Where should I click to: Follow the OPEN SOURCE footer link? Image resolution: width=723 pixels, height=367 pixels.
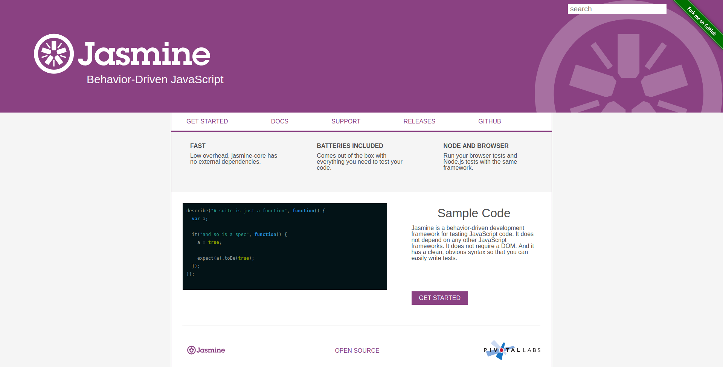click(357, 350)
